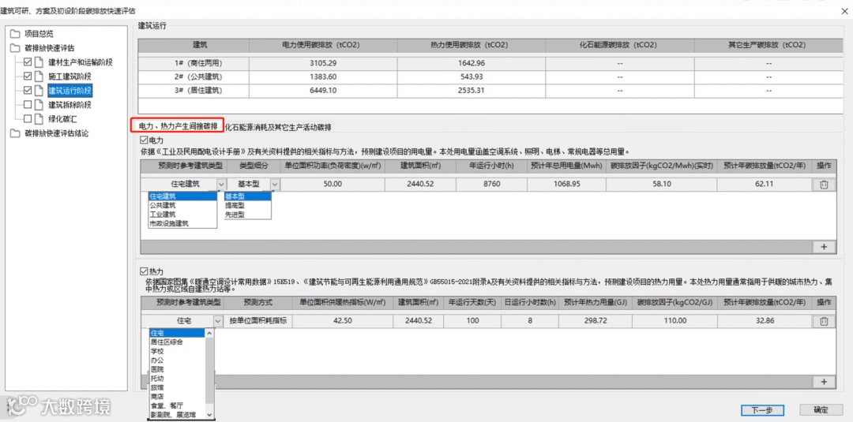Viewport: 853px width, 422px height.
Task: Open the 住宅 heat building type dropdown arrow
Action: (218, 322)
